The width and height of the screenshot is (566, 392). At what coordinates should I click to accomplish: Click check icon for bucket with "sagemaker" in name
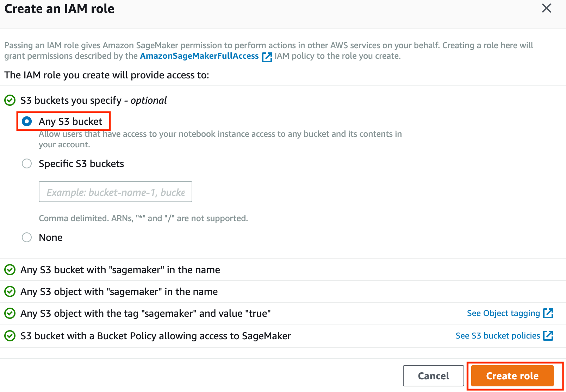(x=10, y=270)
